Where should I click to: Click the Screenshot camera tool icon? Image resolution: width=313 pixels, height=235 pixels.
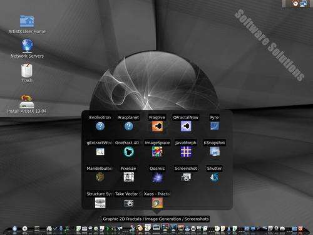(x=186, y=177)
